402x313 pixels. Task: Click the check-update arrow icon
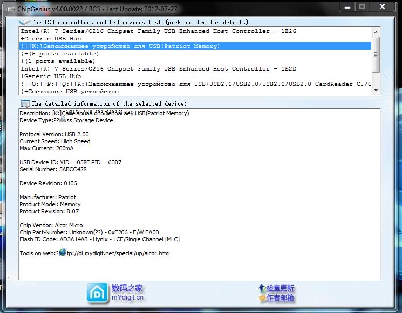pos(262,288)
